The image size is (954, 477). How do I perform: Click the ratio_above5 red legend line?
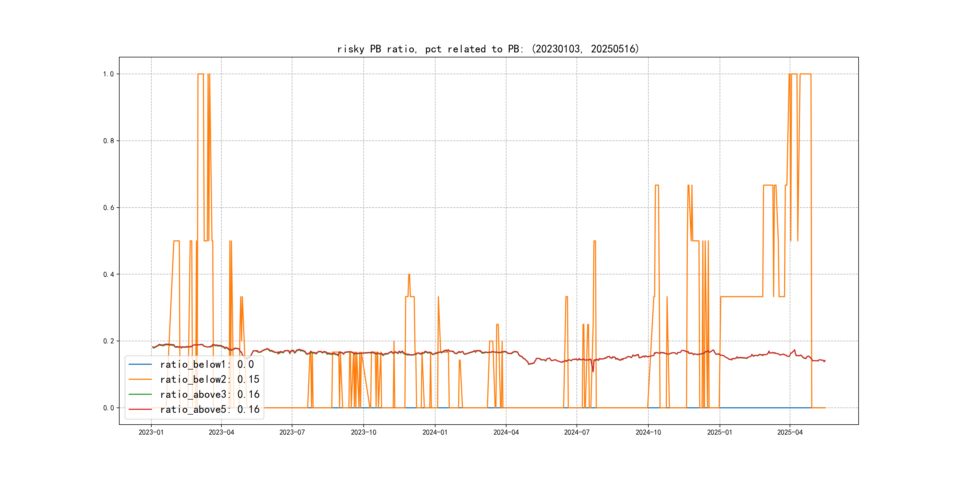(140, 409)
